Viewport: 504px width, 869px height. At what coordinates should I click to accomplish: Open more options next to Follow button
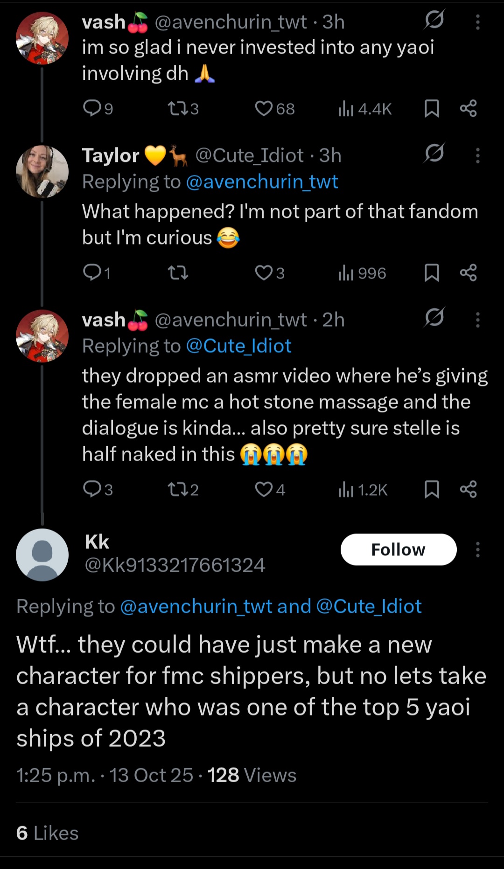coord(477,550)
